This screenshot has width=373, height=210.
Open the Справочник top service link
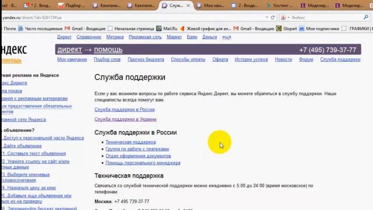(89, 37)
